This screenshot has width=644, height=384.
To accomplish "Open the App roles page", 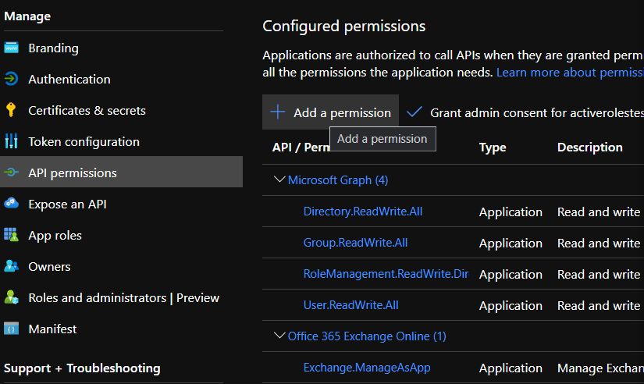I will (x=55, y=236).
